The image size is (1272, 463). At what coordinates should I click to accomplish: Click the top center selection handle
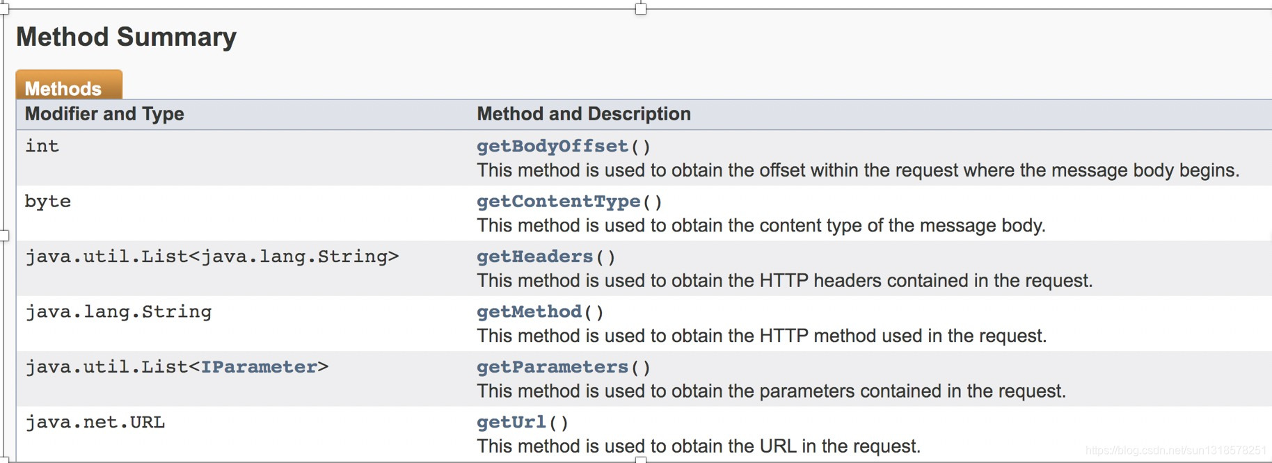click(x=641, y=8)
